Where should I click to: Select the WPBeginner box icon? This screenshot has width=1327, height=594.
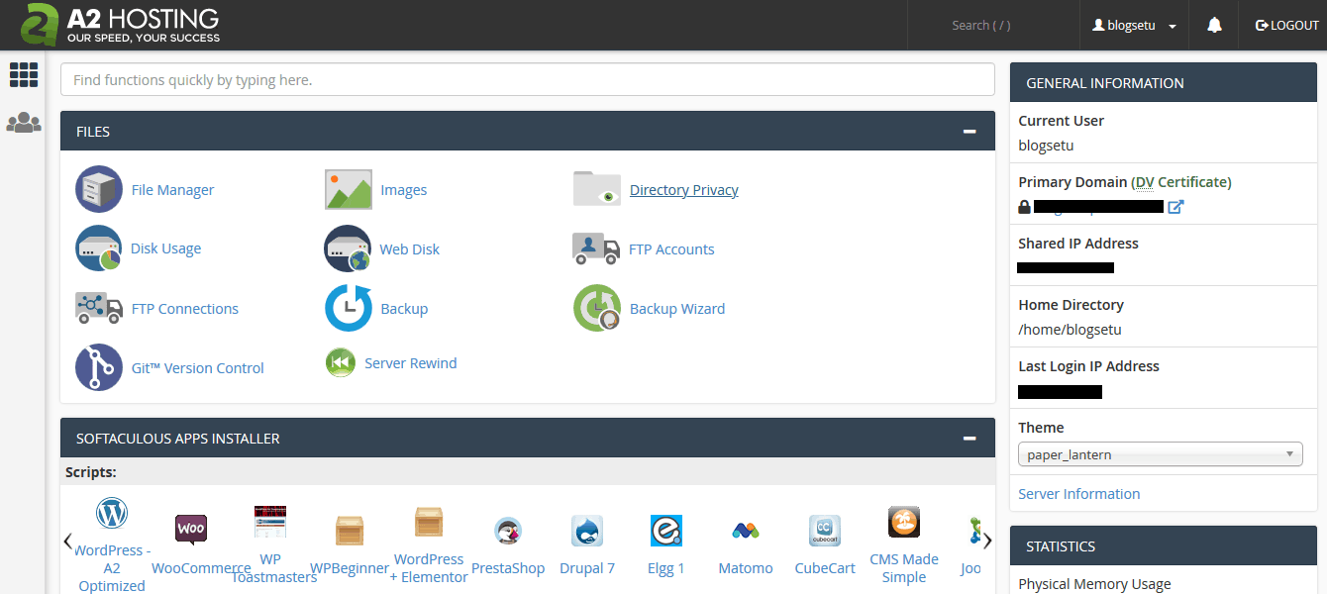350,531
